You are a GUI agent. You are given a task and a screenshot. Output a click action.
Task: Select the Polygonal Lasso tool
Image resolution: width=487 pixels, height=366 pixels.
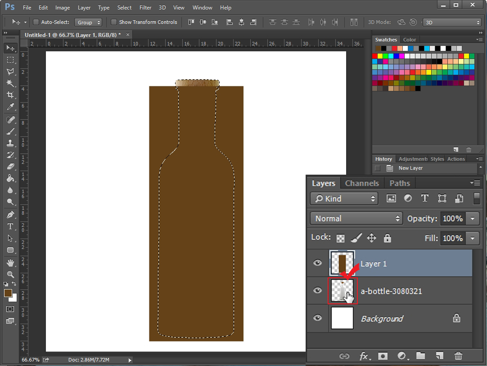point(10,72)
